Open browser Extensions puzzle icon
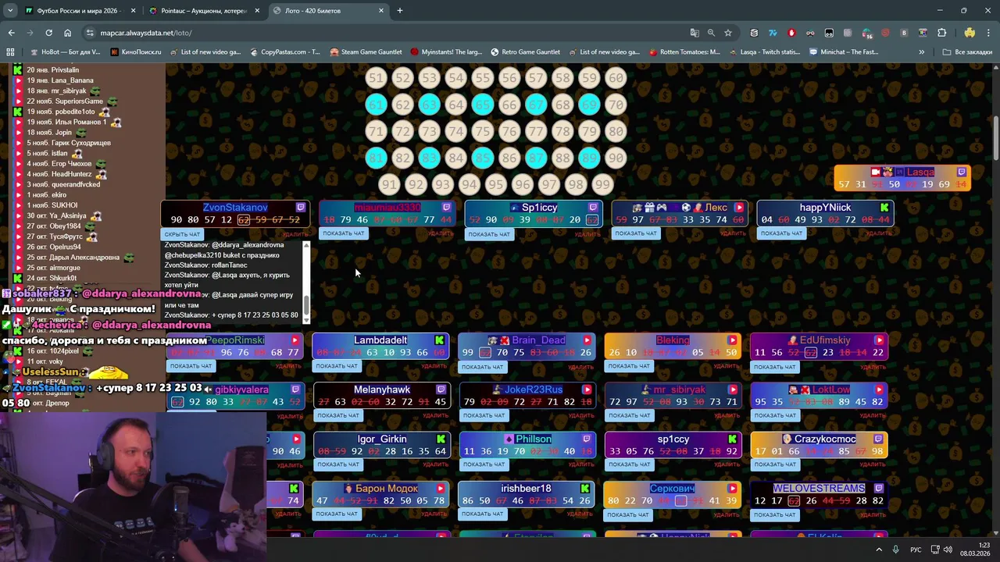This screenshot has width=1000, height=562. click(x=941, y=33)
